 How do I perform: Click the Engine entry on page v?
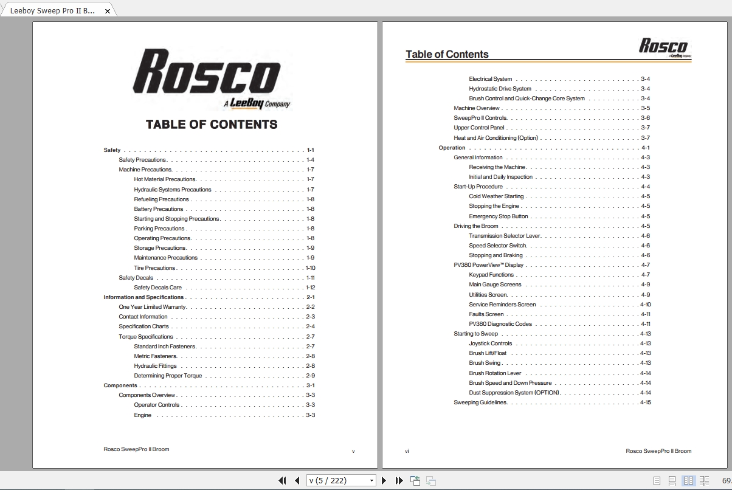tap(224, 415)
